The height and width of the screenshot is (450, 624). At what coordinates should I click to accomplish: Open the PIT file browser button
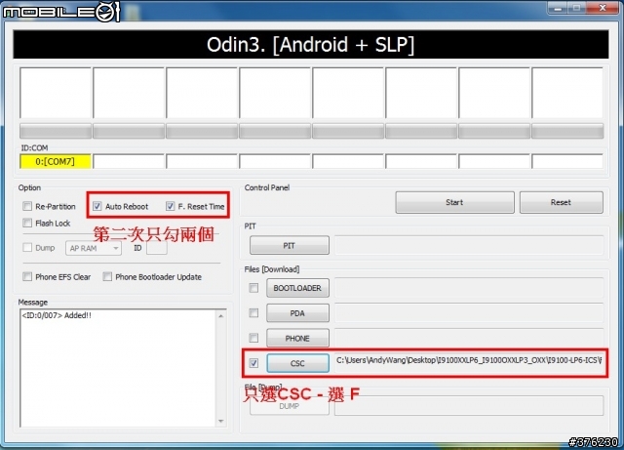tap(290, 246)
